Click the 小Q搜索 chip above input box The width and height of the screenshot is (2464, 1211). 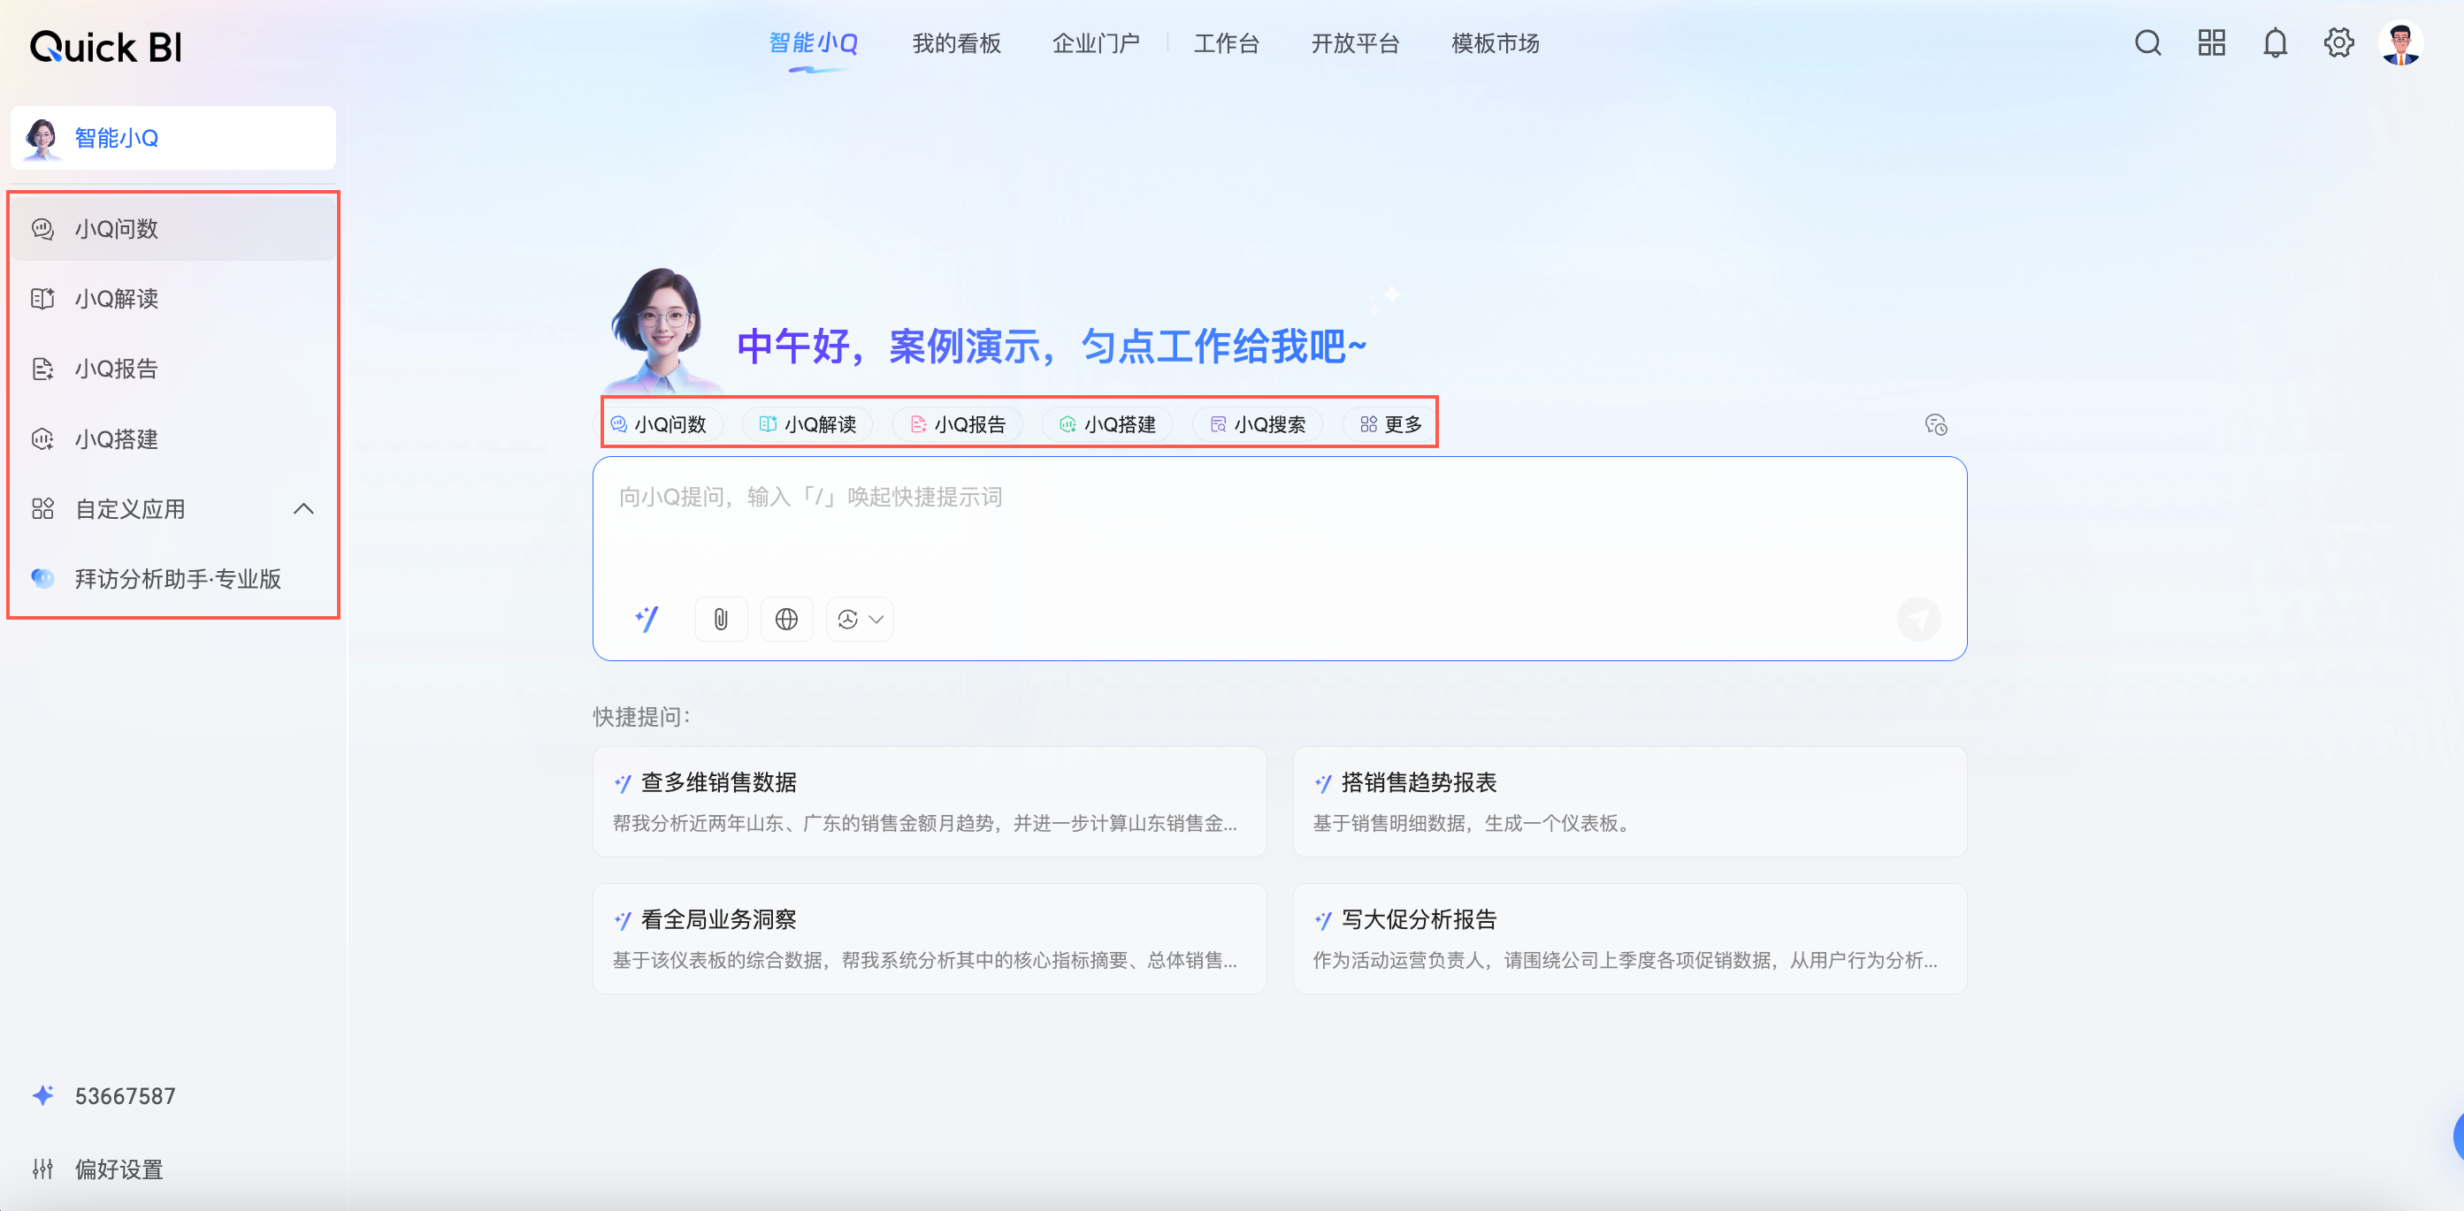pos(1259,424)
